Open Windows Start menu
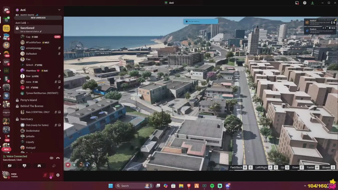The image size is (338, 190). 111,186
